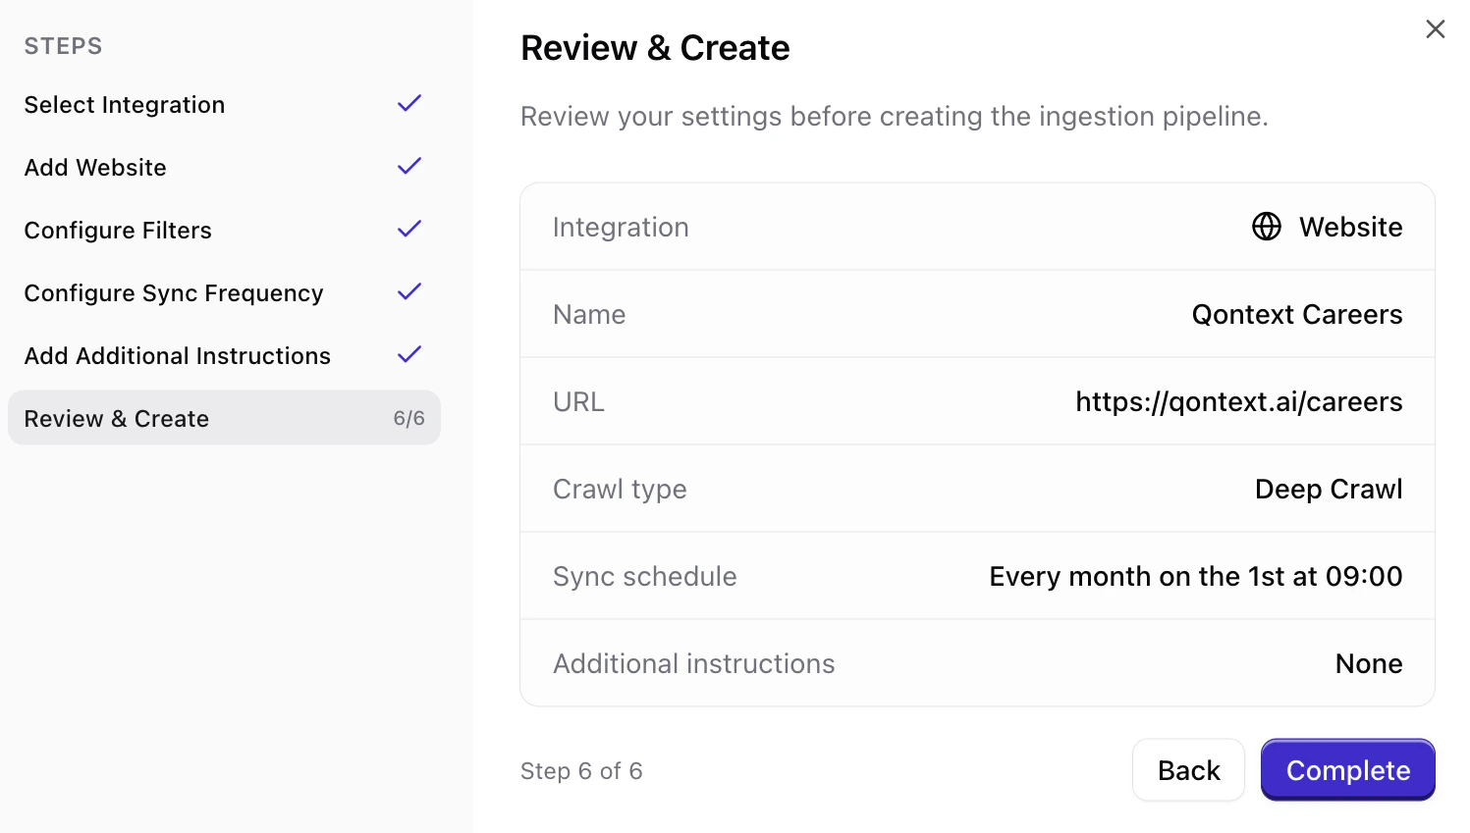The width and height of the screenshot is (1470, 833).
Task: Select the Add Additional Instructions step
Action: pyautogui.click(x=177, y=356)
